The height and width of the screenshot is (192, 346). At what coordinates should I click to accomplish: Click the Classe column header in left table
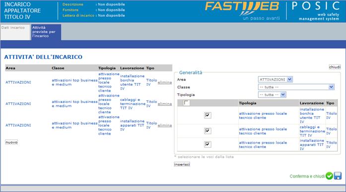pyautogui.click(x=58, y=68)
